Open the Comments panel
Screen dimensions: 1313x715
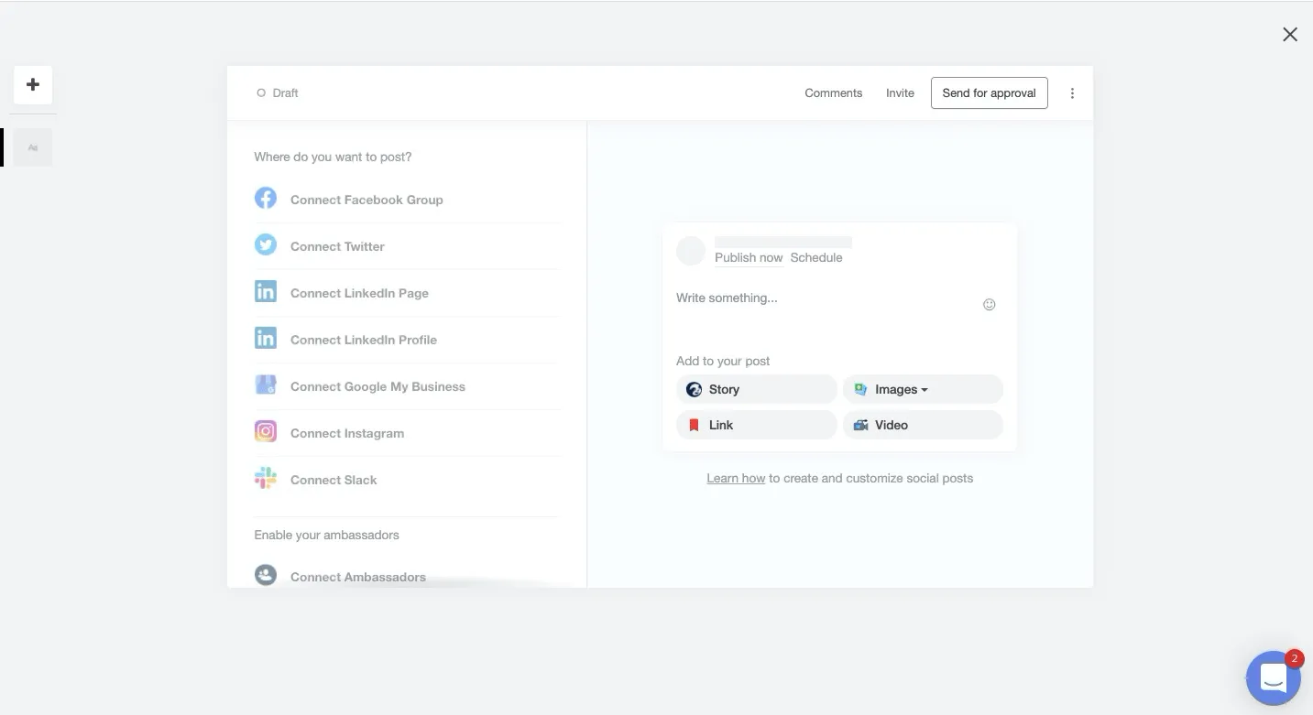click(834, 93)
